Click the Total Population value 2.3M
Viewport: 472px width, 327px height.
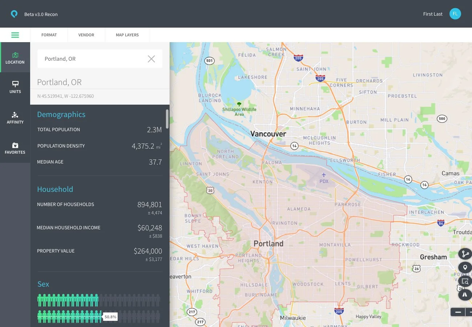[x=154, y=130]
